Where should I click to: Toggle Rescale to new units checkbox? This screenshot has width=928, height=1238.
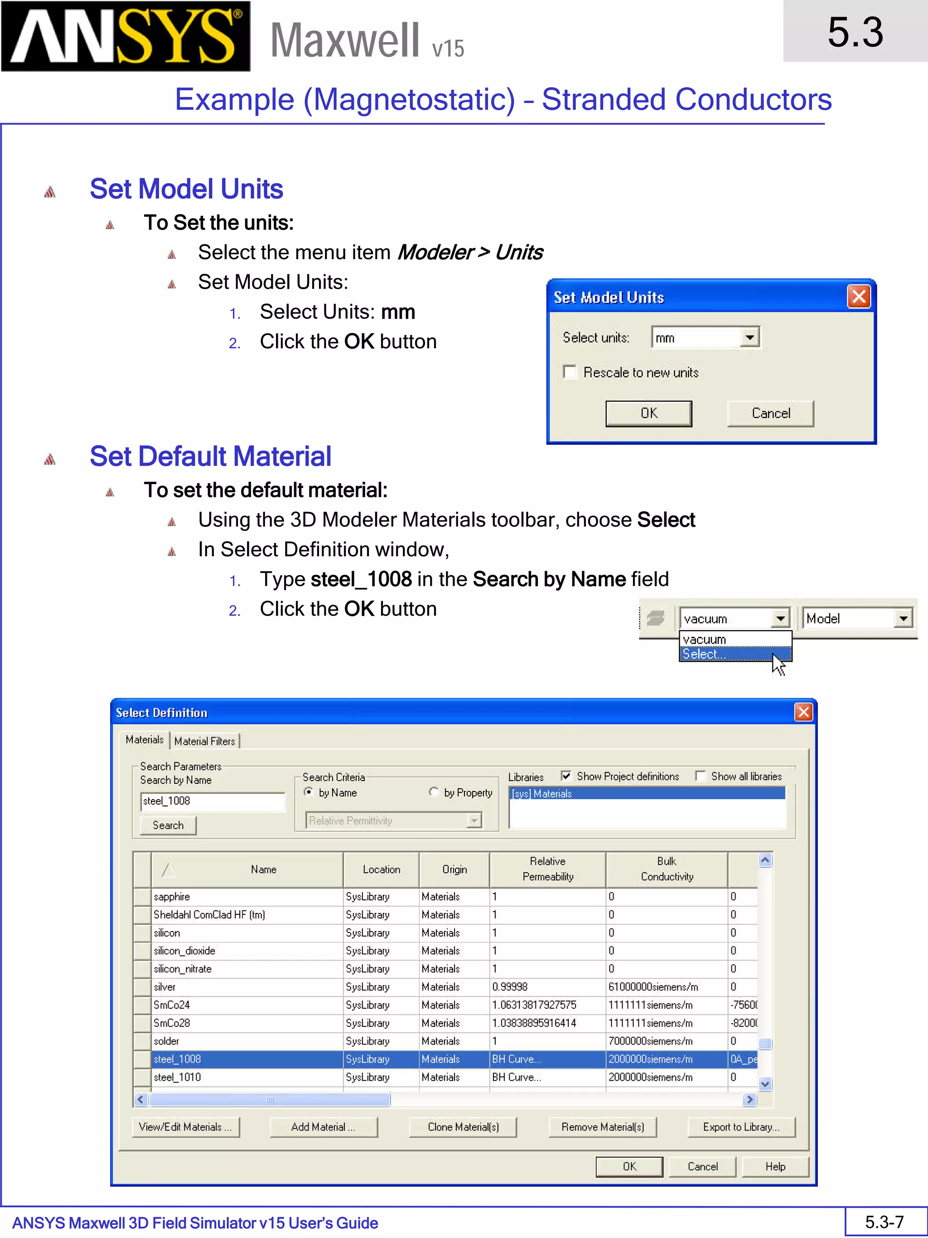pos(570,372)
